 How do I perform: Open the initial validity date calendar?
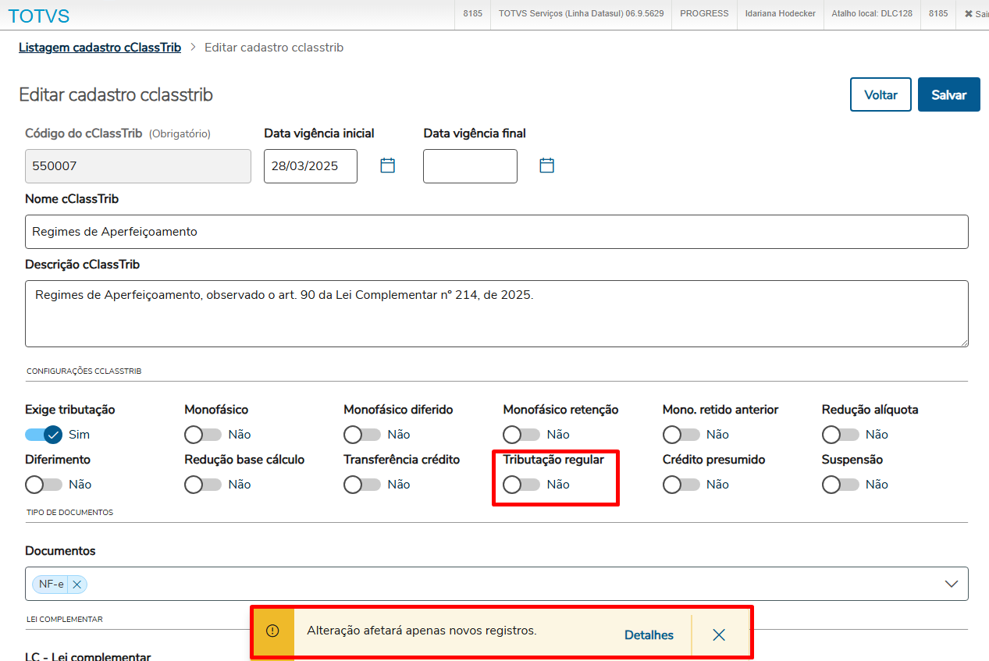click(x=387, y=165)
